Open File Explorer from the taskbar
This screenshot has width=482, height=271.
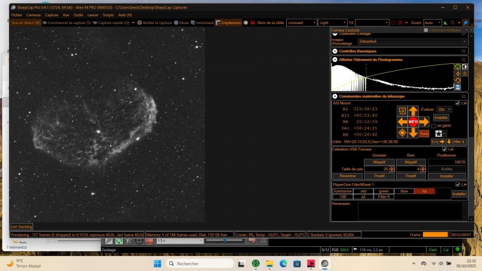coord(269,264)
